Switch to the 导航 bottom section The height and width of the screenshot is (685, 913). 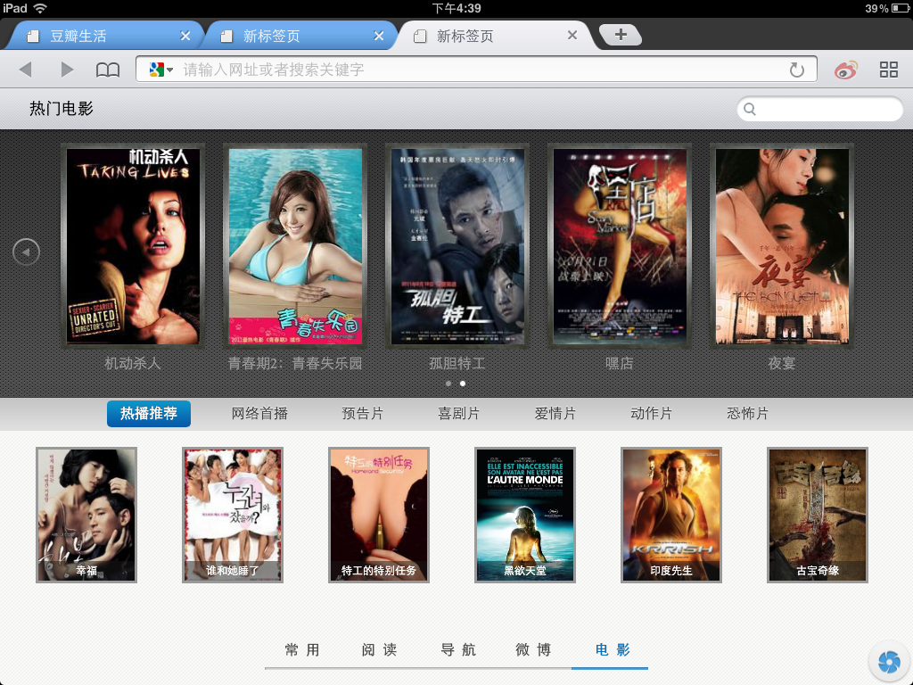(x=458, y=650)
